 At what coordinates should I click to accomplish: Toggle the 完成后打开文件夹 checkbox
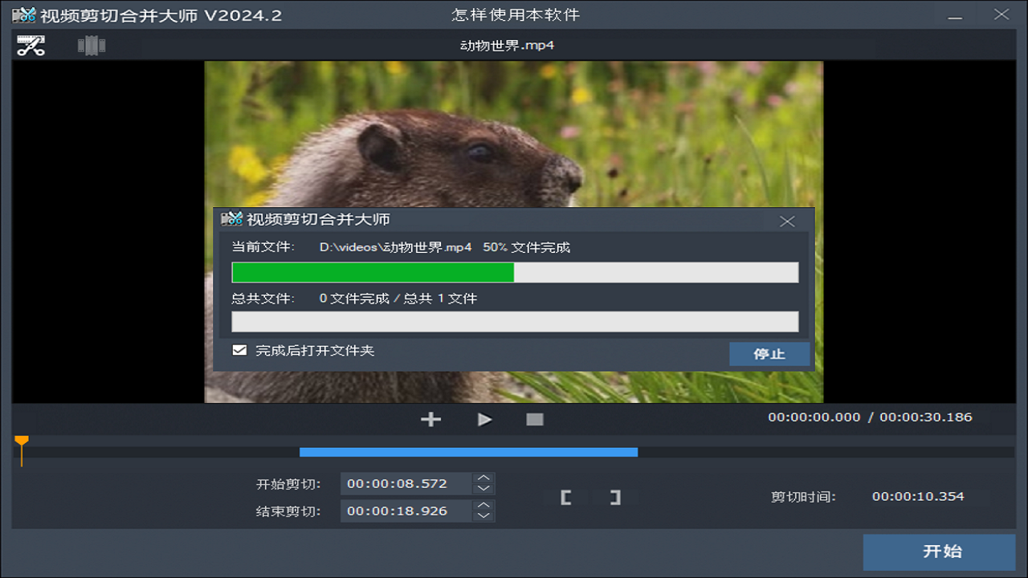point(239,350)
